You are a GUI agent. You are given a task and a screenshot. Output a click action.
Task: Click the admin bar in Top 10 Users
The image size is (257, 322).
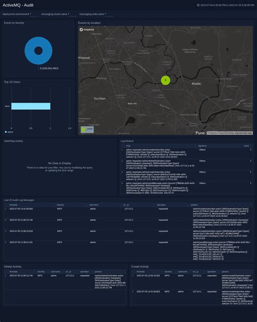pyautogui.click(x=31, y=106)
